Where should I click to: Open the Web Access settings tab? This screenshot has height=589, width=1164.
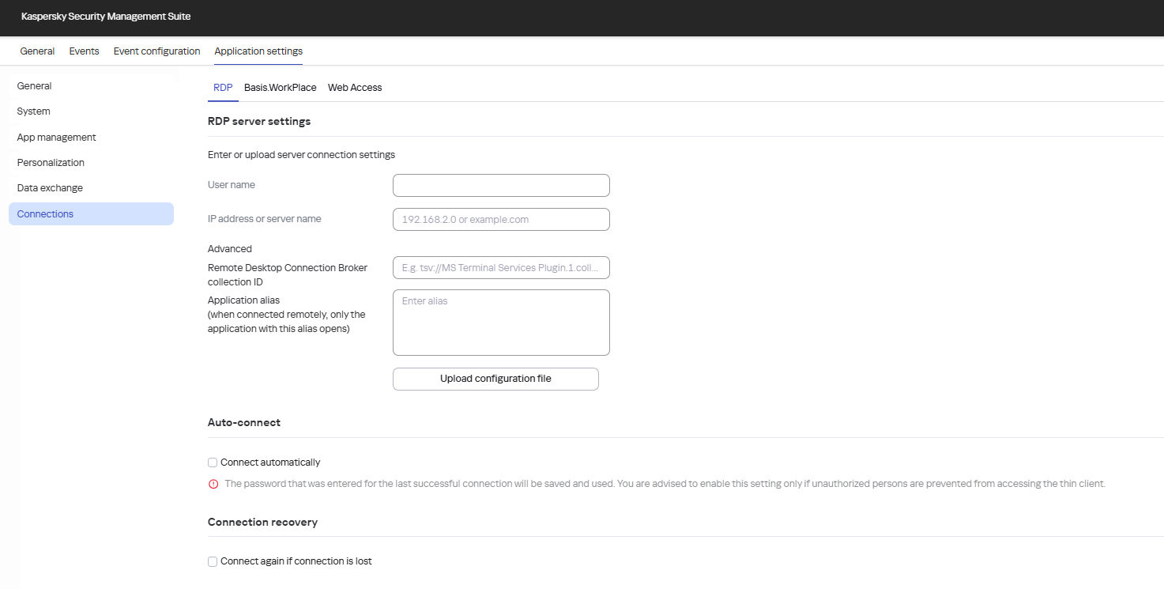pyautogui.click(x=354, y=88)
